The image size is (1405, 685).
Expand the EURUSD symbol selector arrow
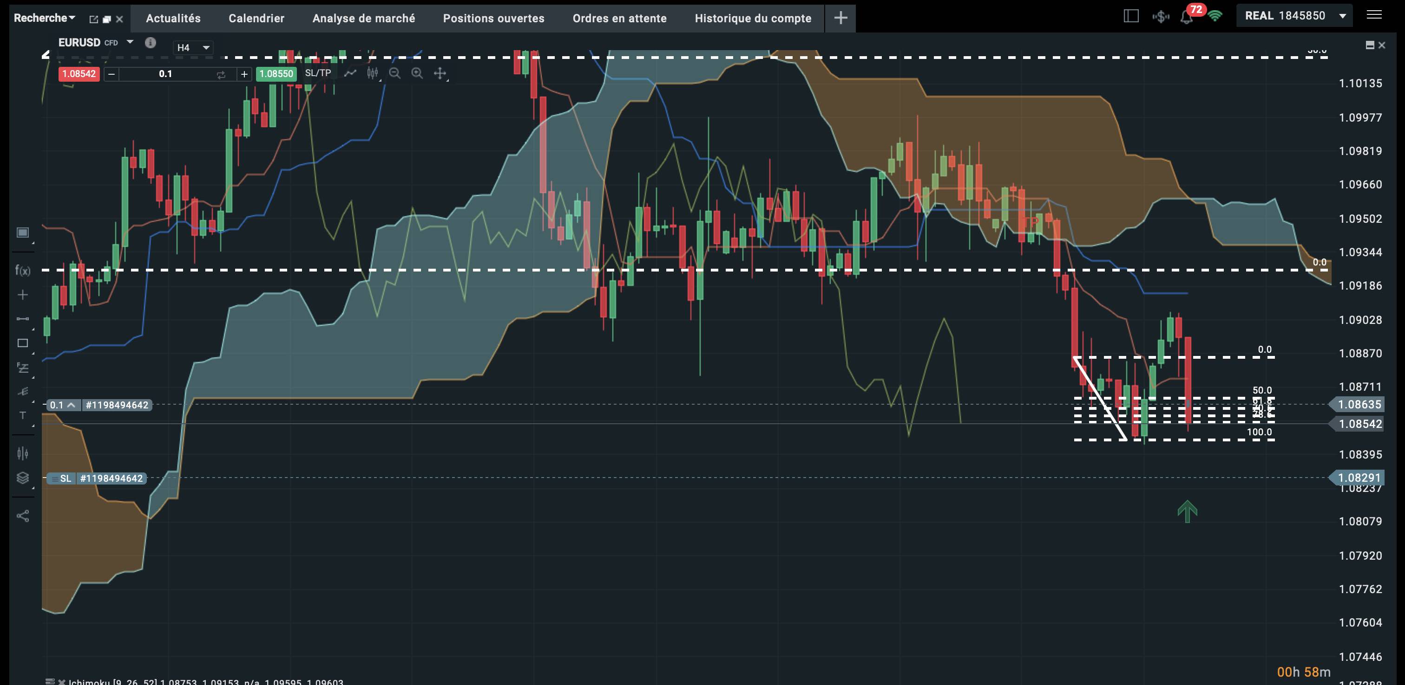coord(130,42)
